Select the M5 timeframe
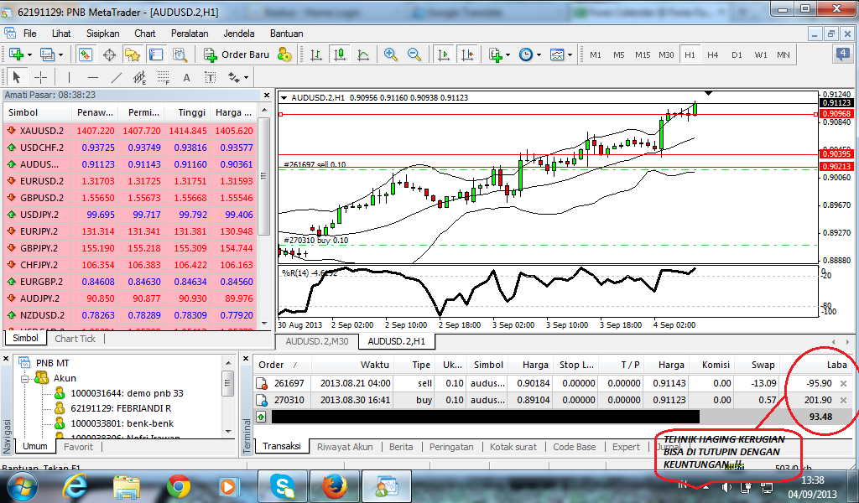 (619, 54)
